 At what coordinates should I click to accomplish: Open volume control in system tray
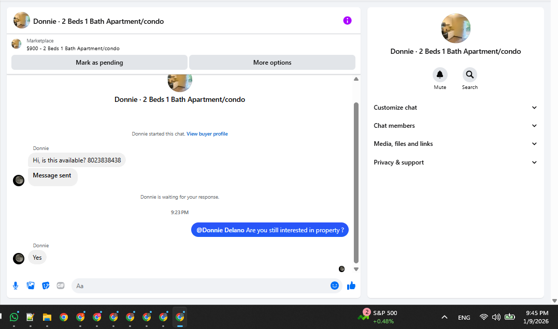pyautogui.click(x=496, y=317)
